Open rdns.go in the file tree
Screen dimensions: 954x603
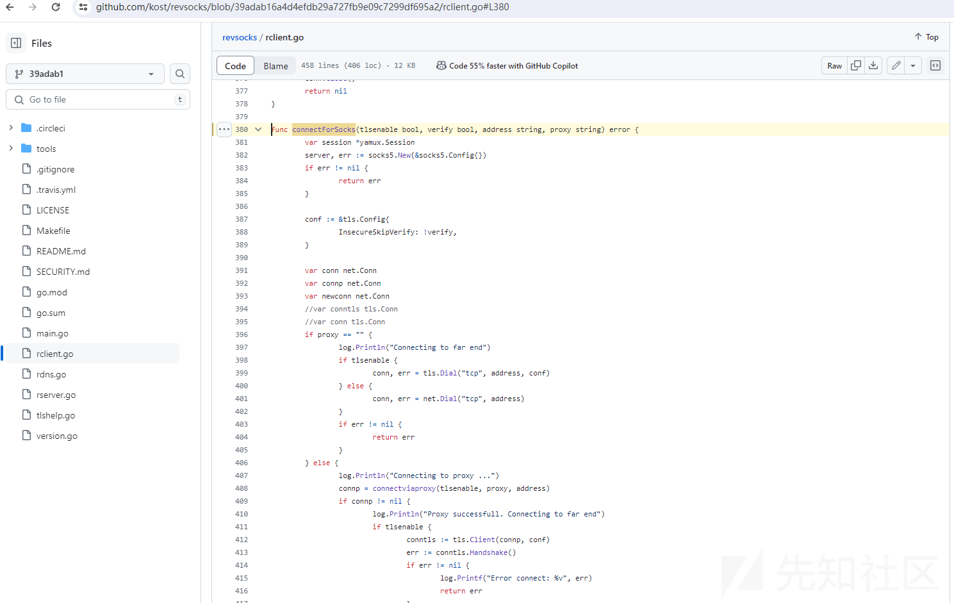point(51,374)
